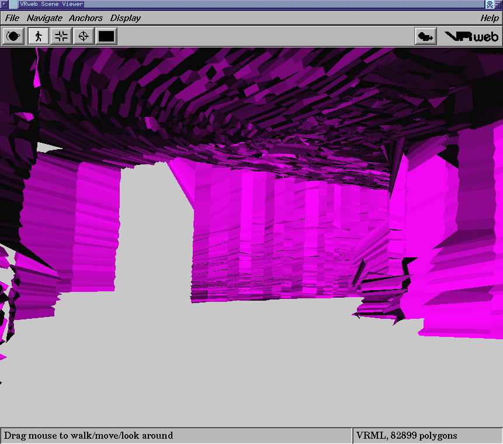This screenshot has height=444, width=503.
Task: Expand the Display menu
Action: [x=126, y=18]
